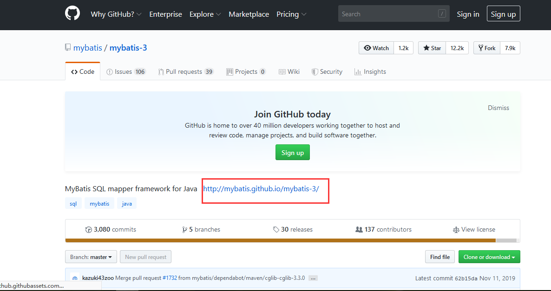
Task: View the 3,080 commits history
Action: click(x=111, y=230)
